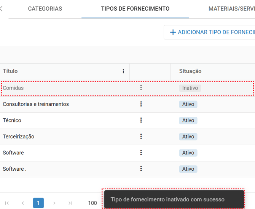The width and height of the screenshot is (255, 209).
Task: Click Adicionar Tipo de Fornecimento button
Action: 210,32
